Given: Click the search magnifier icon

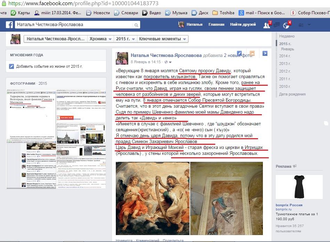Looking at the screenshot, I should [x=136, y=25].
